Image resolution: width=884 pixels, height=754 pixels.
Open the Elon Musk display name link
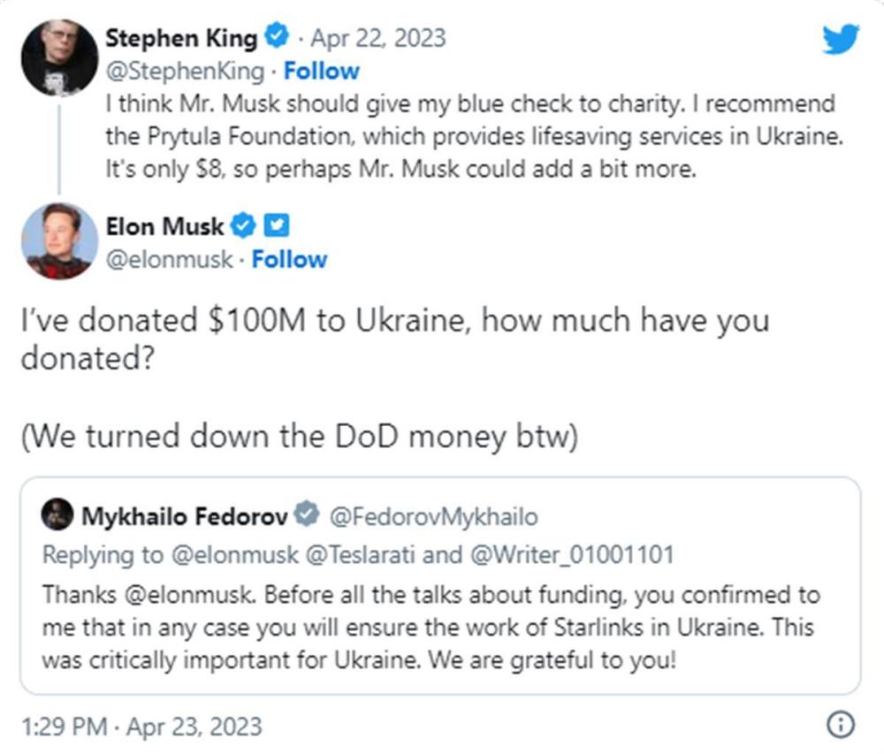tap(164, 226)
